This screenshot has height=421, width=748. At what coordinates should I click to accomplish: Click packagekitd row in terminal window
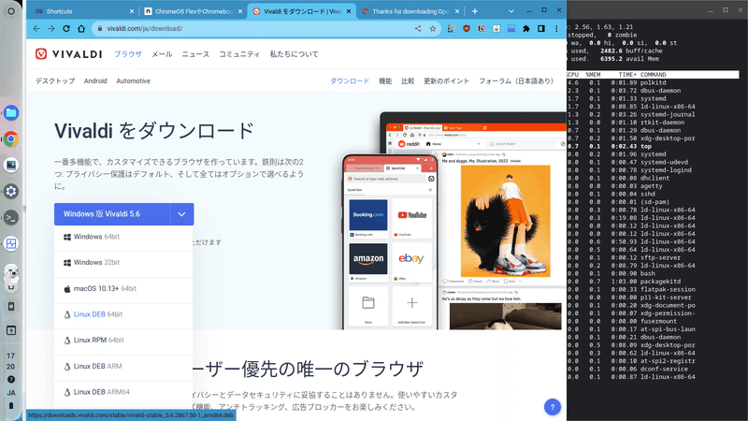click(x=653, y=282)
